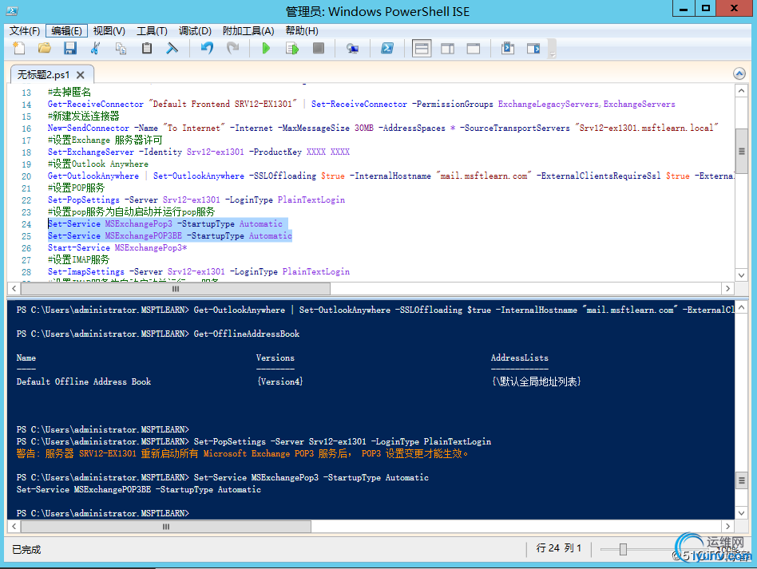757x569 pixels.
Task: Start PowerShell.exe in separate window icon
Action: 387,48
